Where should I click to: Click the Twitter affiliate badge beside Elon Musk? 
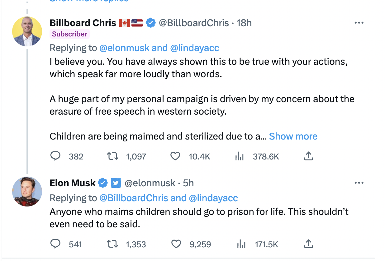click(x=116, y=183)
